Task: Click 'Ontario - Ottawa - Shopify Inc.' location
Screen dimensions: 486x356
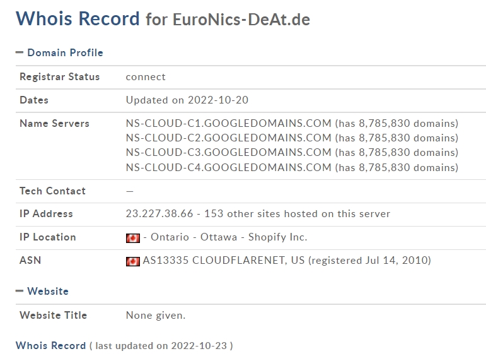Action: pos(229,237)
